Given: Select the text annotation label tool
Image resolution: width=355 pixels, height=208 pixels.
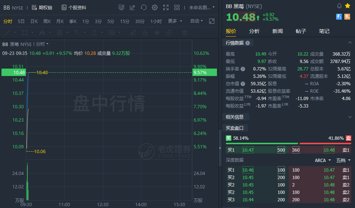Looking at the screenshot, I should (x=112, y=33).
